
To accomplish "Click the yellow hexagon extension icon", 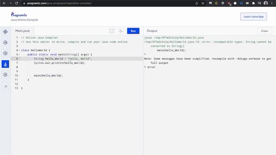I will coord(216,3).
